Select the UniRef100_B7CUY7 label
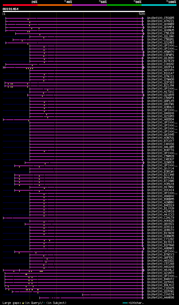 (x=161, y=141)
